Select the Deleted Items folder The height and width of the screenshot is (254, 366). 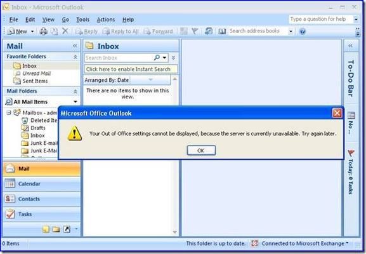click(40, 121)
